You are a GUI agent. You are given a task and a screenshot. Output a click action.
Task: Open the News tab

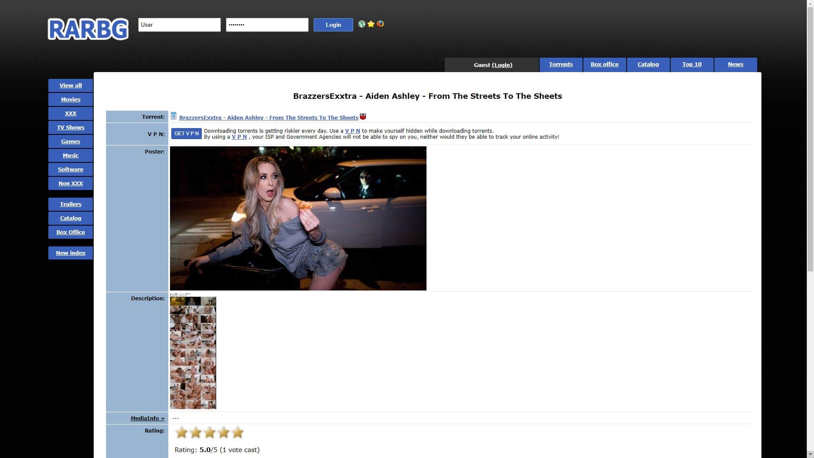pos(735,64)
